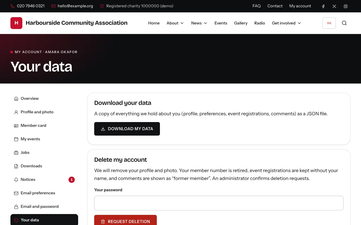Click the Download My Data button

127,129
